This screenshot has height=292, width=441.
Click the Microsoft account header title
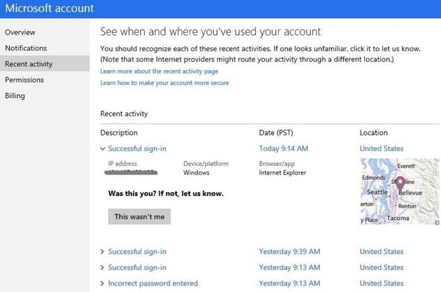coord(50,8)
